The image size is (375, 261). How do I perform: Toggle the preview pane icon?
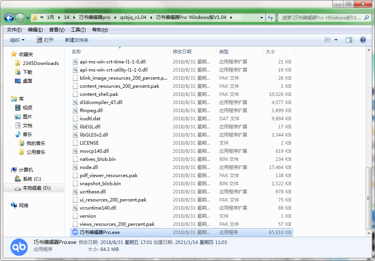[349, 40]
